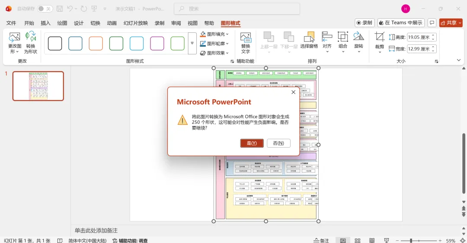Click the 单击此处添加备注 notes area

pyautogui.click(x=96, y=230)
